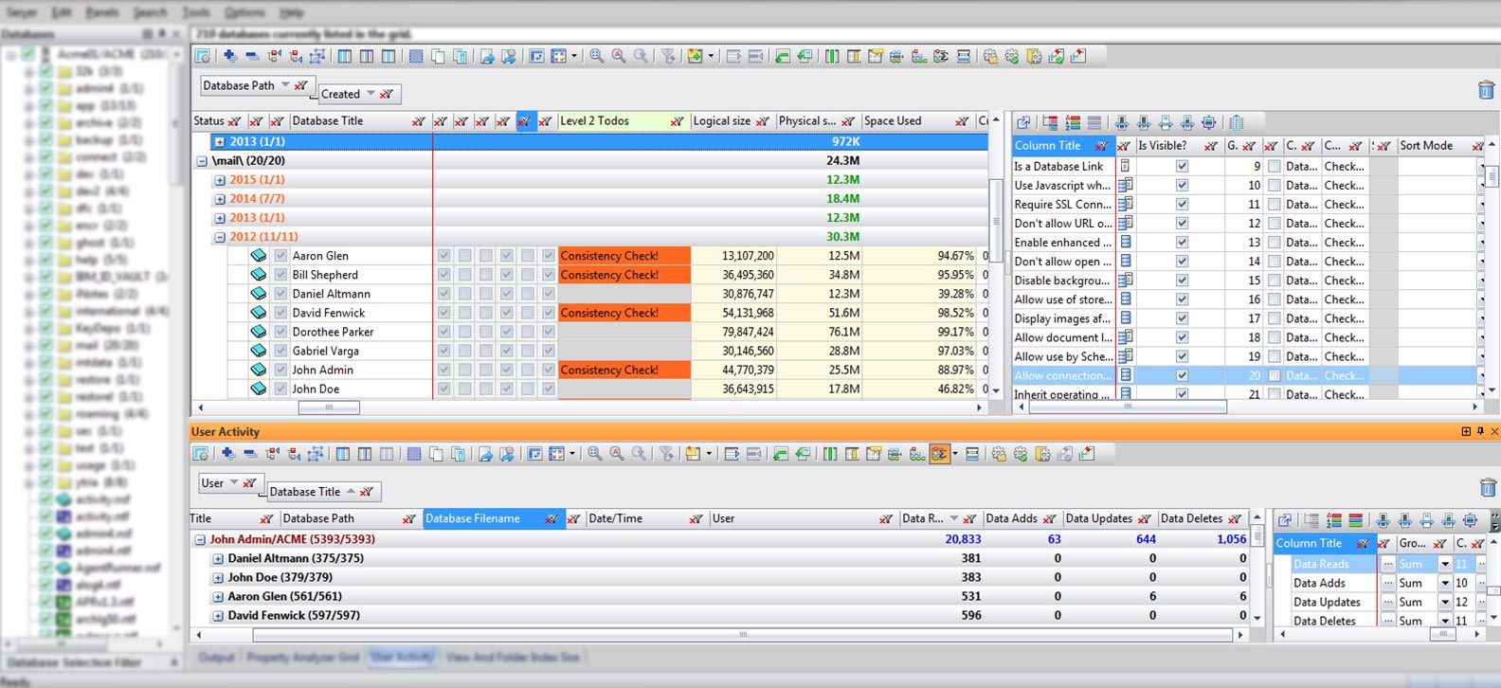
Task: Expand the Daniel Altmann (375/375) group
Action: click(218, 559)
